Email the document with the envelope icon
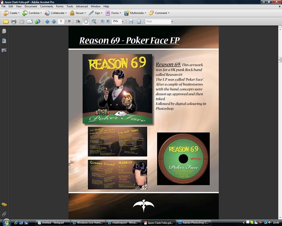The width and height of the screenshot is (282, 226). pyautogui.click(x=29, y=22)
